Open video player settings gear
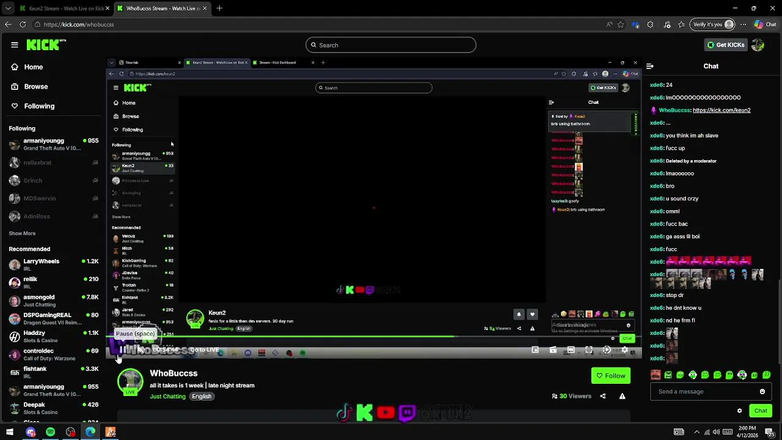782x440 pixels. click(624, 350)
